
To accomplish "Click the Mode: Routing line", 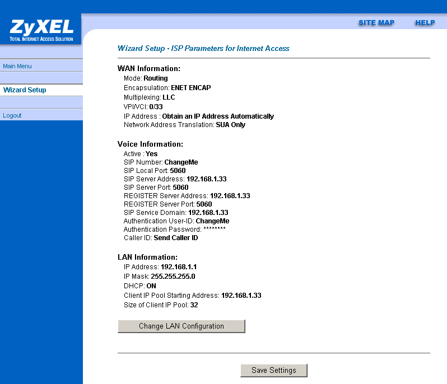I will tap(146, 78).
